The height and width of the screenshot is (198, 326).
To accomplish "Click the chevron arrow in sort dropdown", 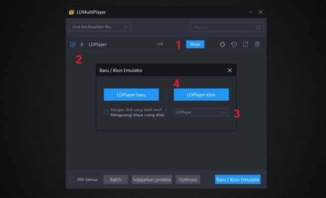I will pyautogui.click(x=125, y=27).
